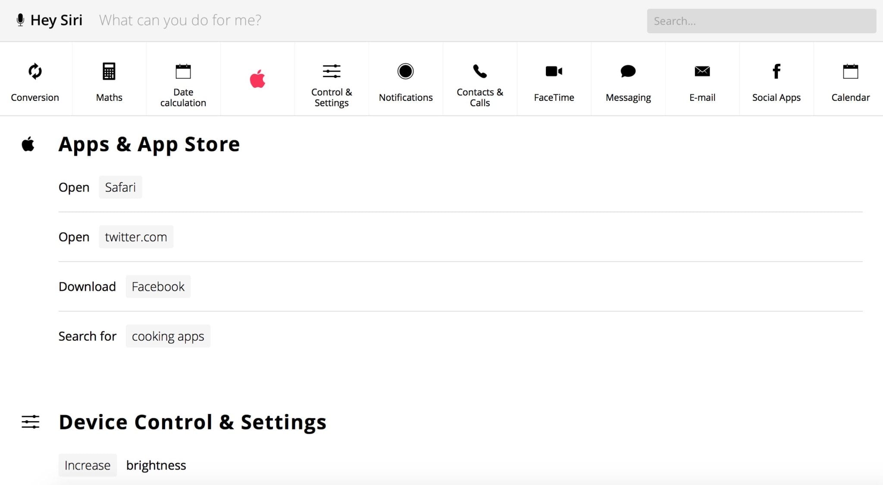Click the 'Download' command word
Image resolution: width=883 pixels, height=485 pixels.
tap(87, 286)
